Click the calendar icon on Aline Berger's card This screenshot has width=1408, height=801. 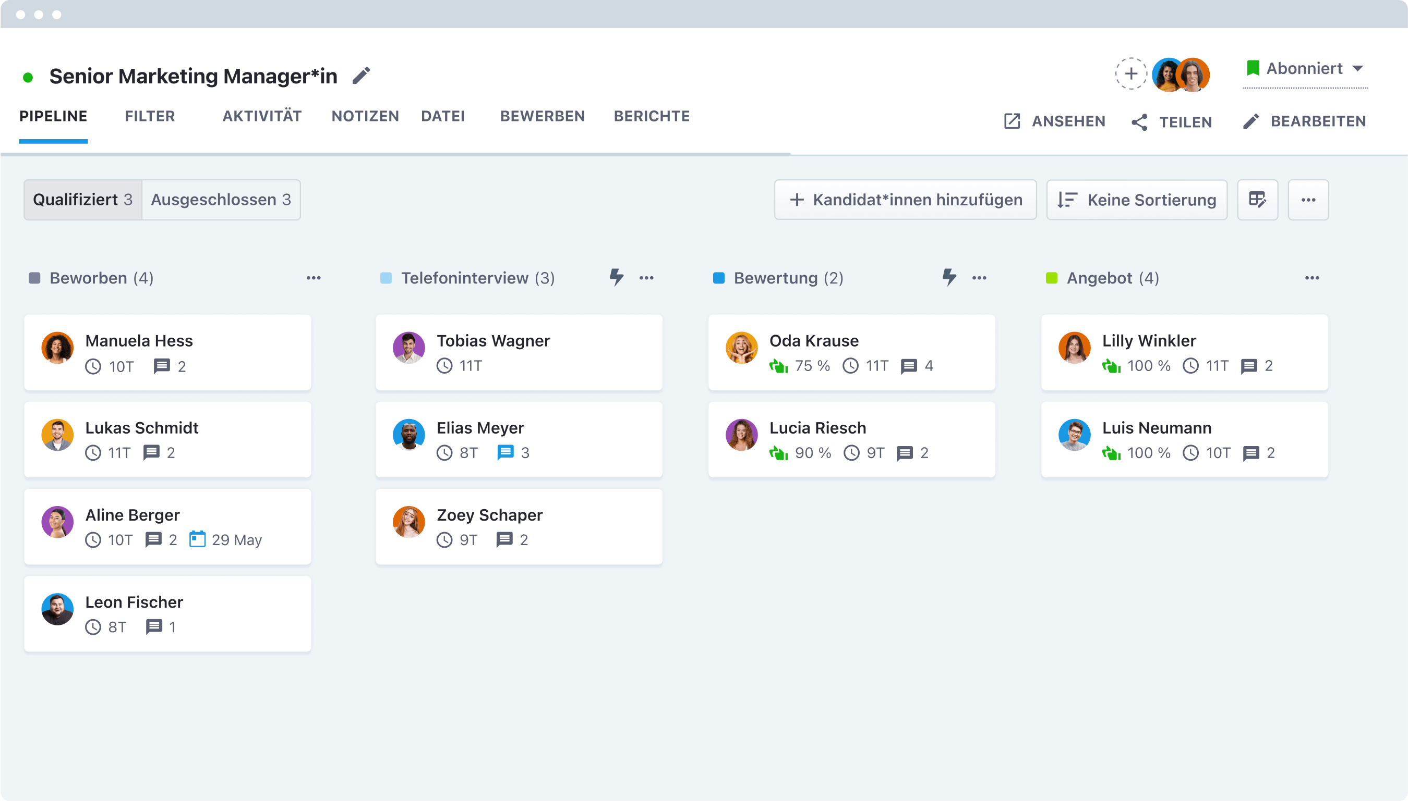197,540
